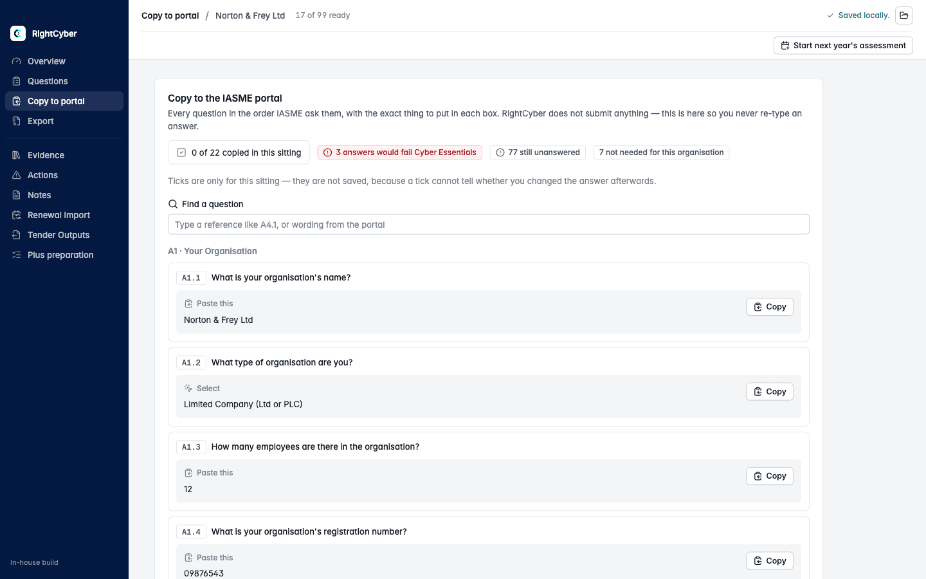Go to Renewal Import
The height and width of the screenshot is (579, 926).
point(64,215)
